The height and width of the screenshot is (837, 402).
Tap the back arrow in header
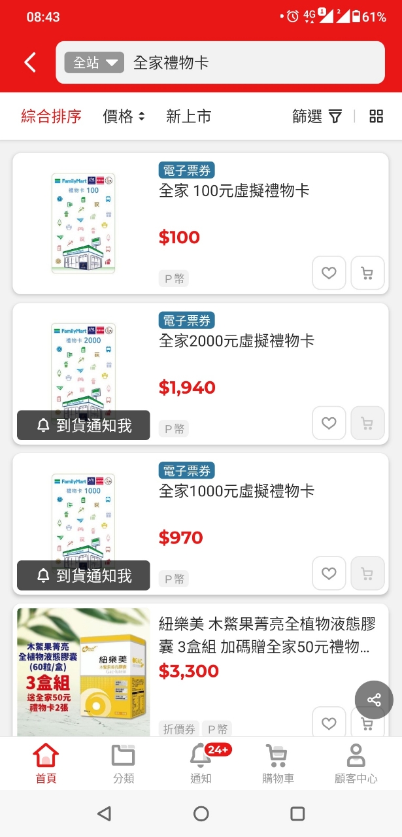pyautogui.click(x=30, y=63)
